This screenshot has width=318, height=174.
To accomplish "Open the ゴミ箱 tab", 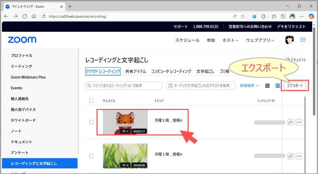I will (224, 71).
